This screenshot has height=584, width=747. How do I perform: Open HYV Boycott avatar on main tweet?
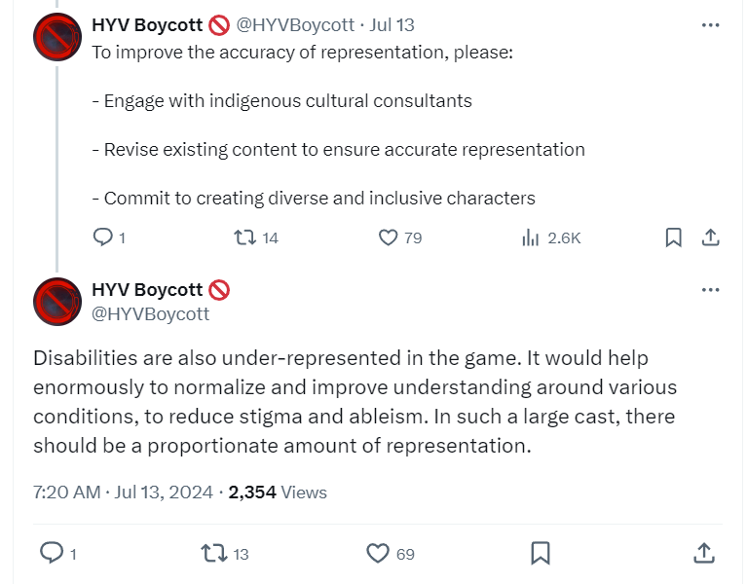[57, 302]
